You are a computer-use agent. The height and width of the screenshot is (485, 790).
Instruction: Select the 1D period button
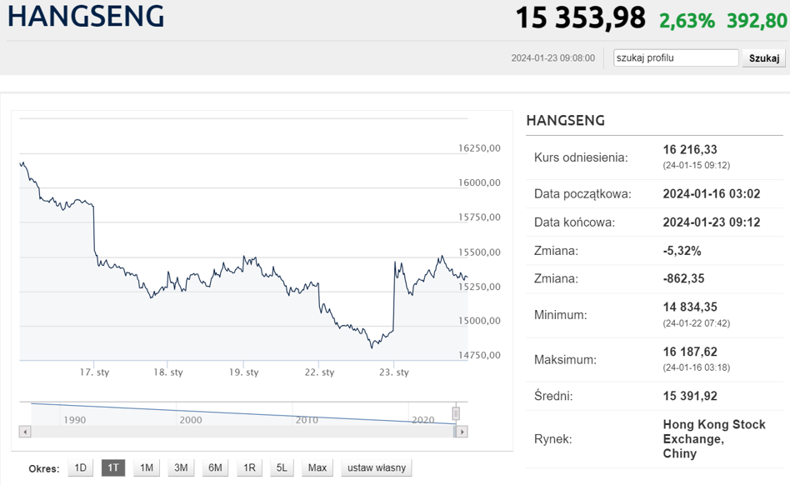[80, 467]
